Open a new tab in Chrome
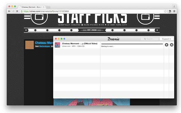The height and width of the screenshot is (113, 181). point(48,7)
